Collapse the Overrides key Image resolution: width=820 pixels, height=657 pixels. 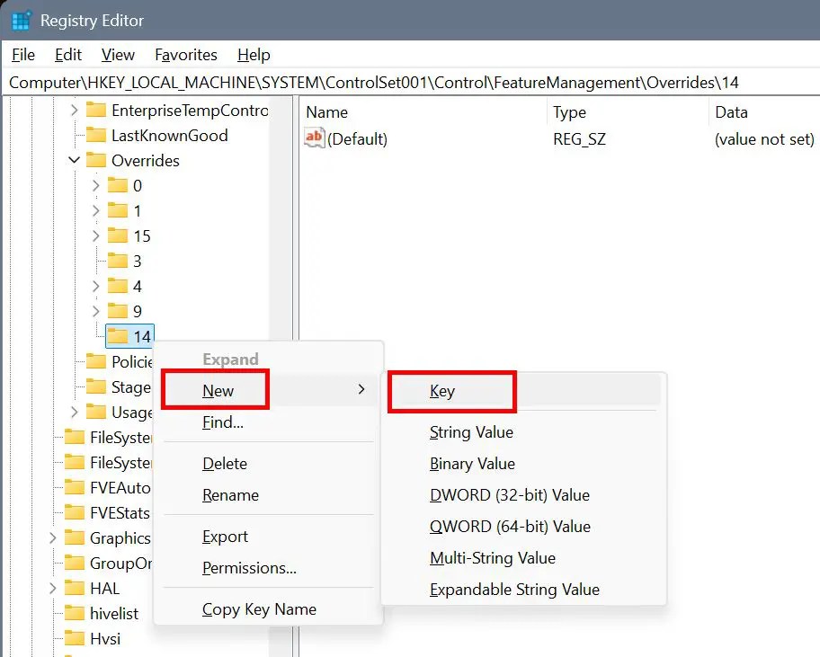75,160
